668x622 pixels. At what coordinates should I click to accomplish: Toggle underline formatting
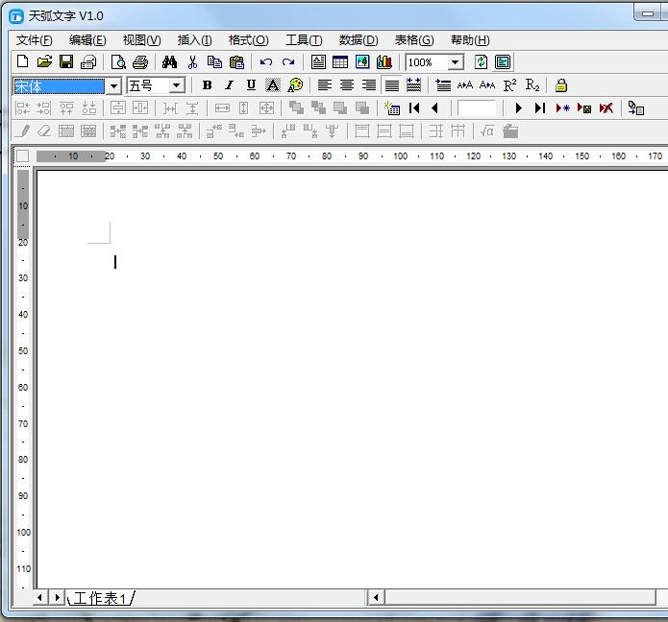[x=251, y=85]
